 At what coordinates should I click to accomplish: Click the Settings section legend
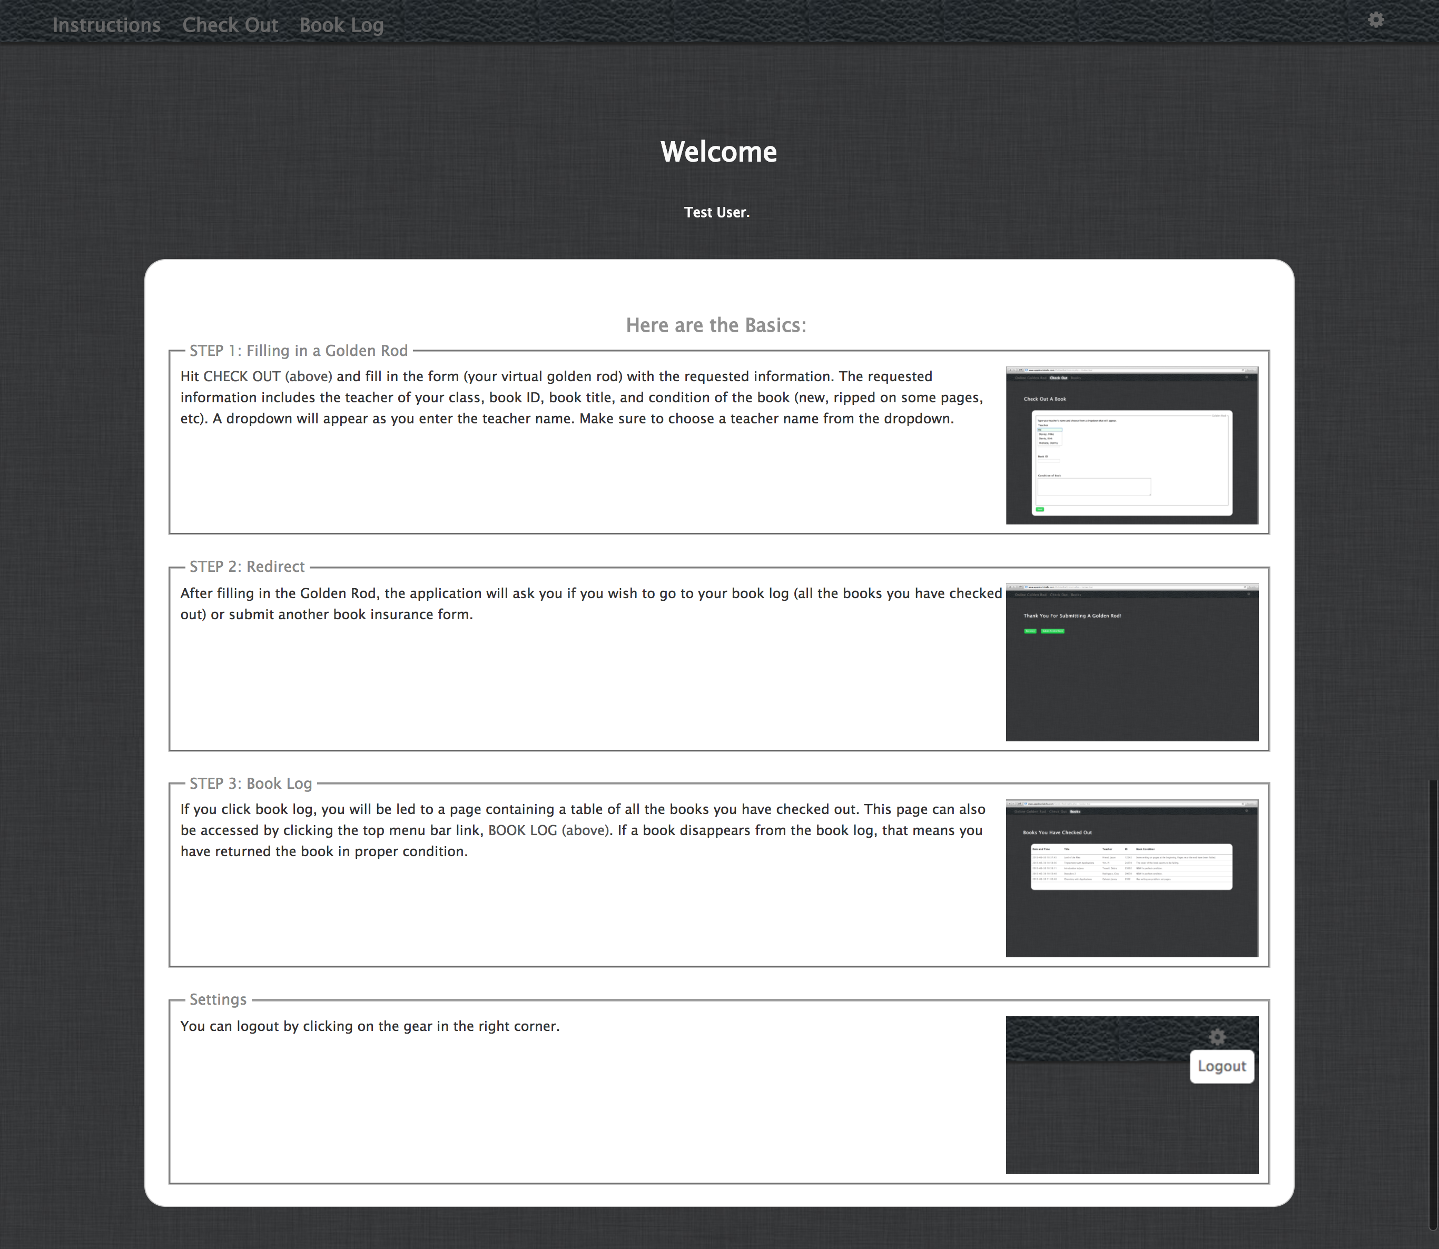click(218, 999)
